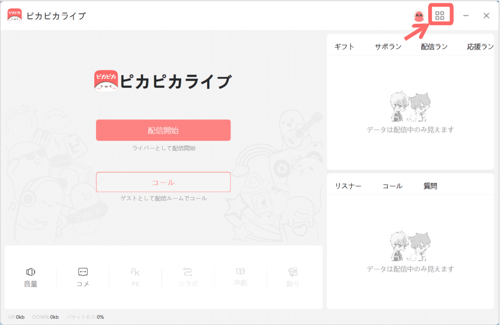Image resolution: width=500 pixels, height=325 pixels.
Task: Select the リスナー tab
Action: point(348,186)
